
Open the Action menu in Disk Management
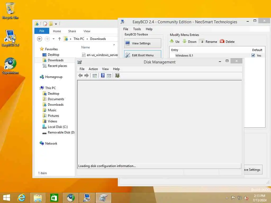click(93, 69)
